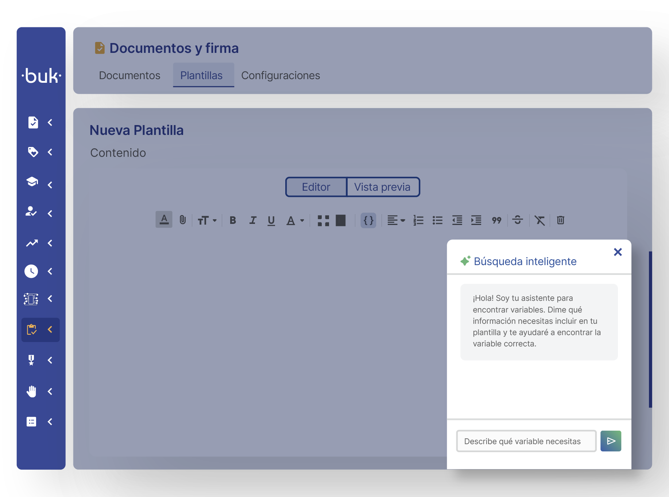Open the Configuraciones tab

(x=281, y=75)
